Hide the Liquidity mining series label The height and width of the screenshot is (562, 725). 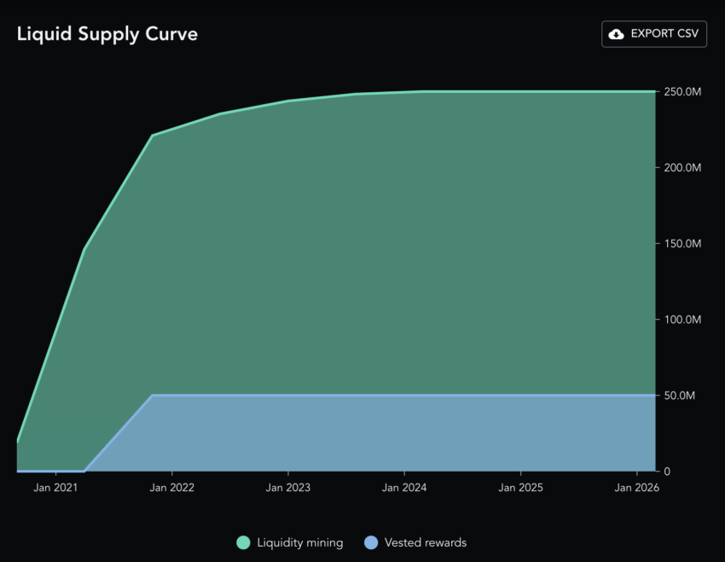tap(300, 542)
